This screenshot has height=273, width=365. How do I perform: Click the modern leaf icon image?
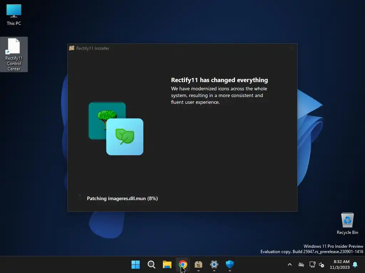125,137
